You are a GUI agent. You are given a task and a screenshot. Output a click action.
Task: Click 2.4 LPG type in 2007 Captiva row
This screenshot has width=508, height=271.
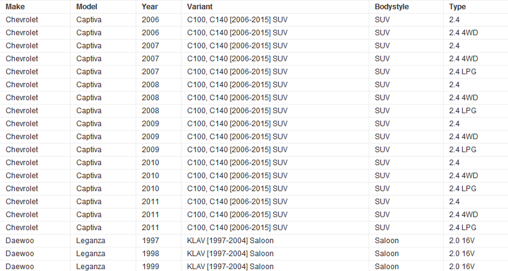(x=463, y=71)
